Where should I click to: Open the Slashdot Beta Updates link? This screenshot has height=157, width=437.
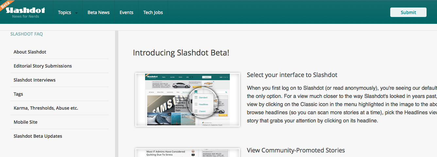point(38,136)
